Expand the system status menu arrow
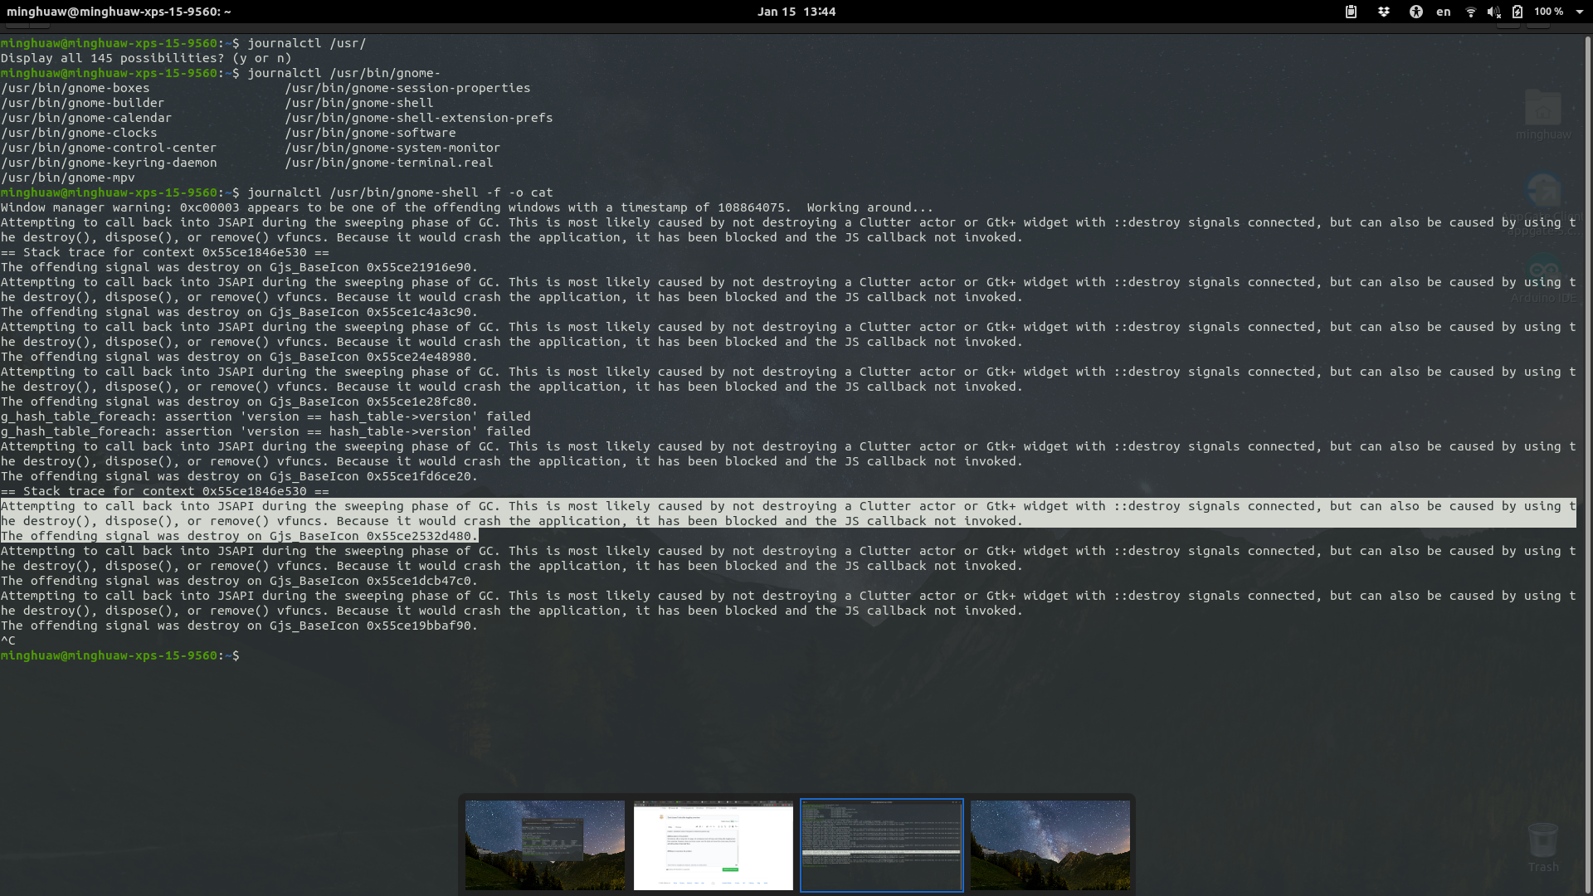The width and height of the screenshot is (1593, 896). (1580, 12)
